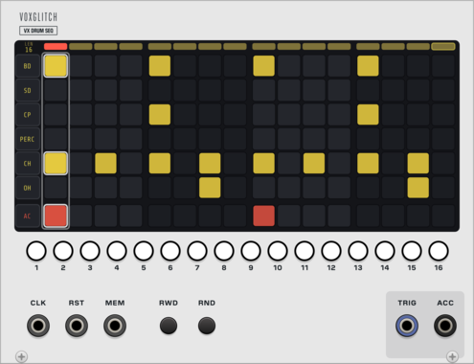Screen dimensions: 474x364
Task: Click the step 16 output jack
Action: (x=439, y=251)
